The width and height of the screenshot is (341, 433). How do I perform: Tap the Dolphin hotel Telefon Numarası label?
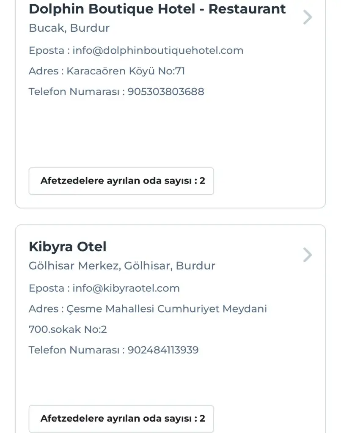point(74,92)
